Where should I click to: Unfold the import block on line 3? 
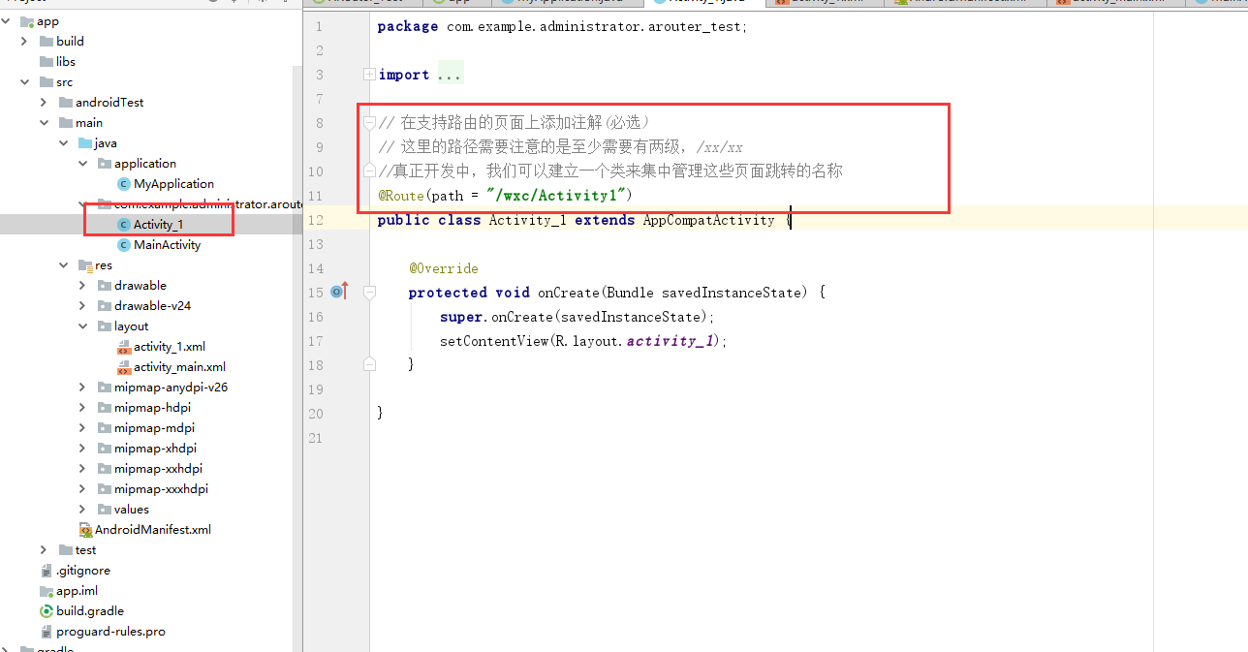tap(369, 75)
